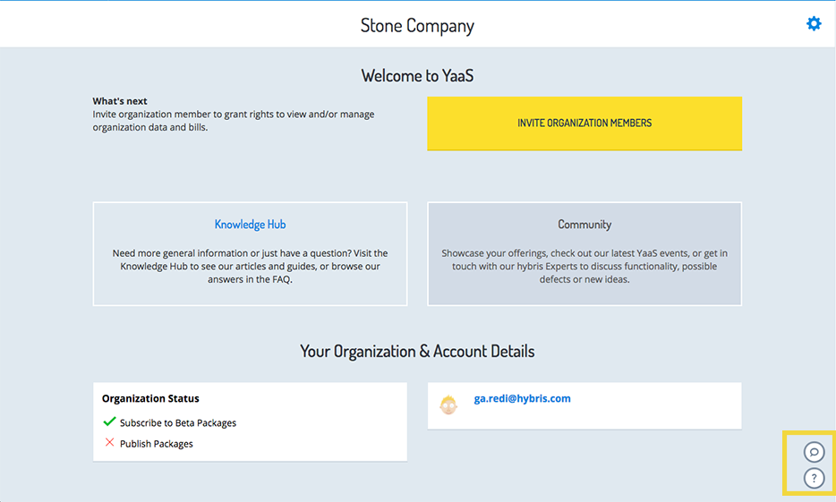
Task: Click the red X beside Publish Packages
Action: click(x=109, y=442)
